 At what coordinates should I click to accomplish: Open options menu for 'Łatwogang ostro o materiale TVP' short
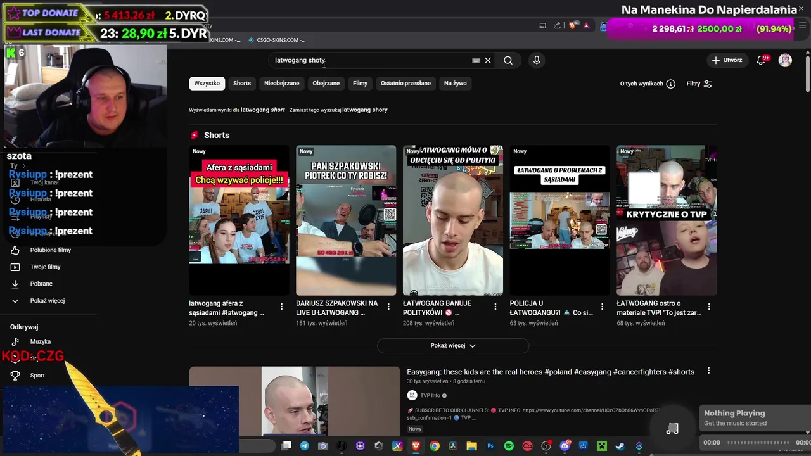pyautogui.click(x=709, y=307)
